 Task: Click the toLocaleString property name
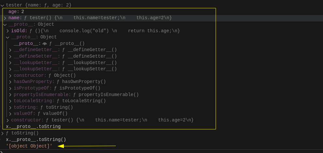(x=34, y=101)
